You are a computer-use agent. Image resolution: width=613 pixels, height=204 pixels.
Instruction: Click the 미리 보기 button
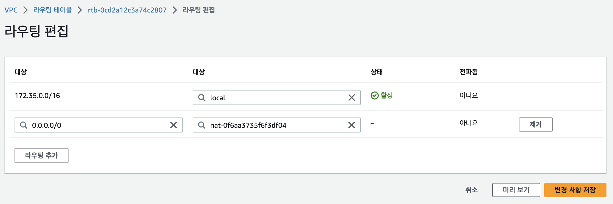(516, 190)
